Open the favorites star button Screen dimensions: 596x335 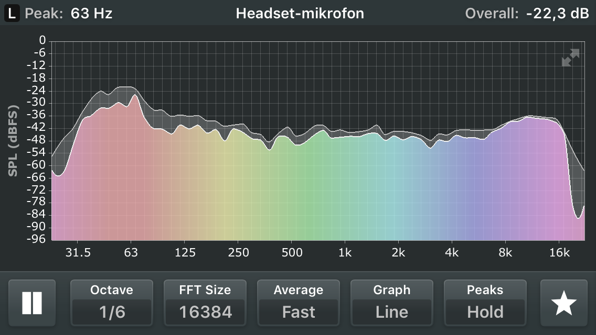[563, 303]
